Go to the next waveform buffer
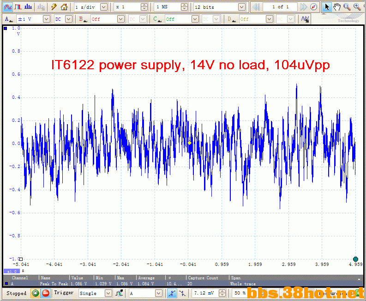Image resolution: width=366 pixels, height=301 pixels. click(x=304, y=7)
